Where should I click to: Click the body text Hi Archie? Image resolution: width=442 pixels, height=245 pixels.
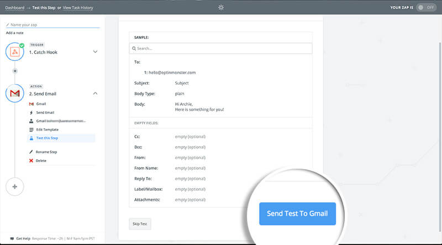(x=184, y=104)
